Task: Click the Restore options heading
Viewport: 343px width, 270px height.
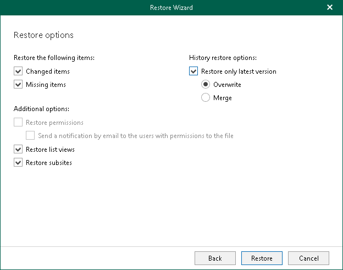Action: coord(43,35)
